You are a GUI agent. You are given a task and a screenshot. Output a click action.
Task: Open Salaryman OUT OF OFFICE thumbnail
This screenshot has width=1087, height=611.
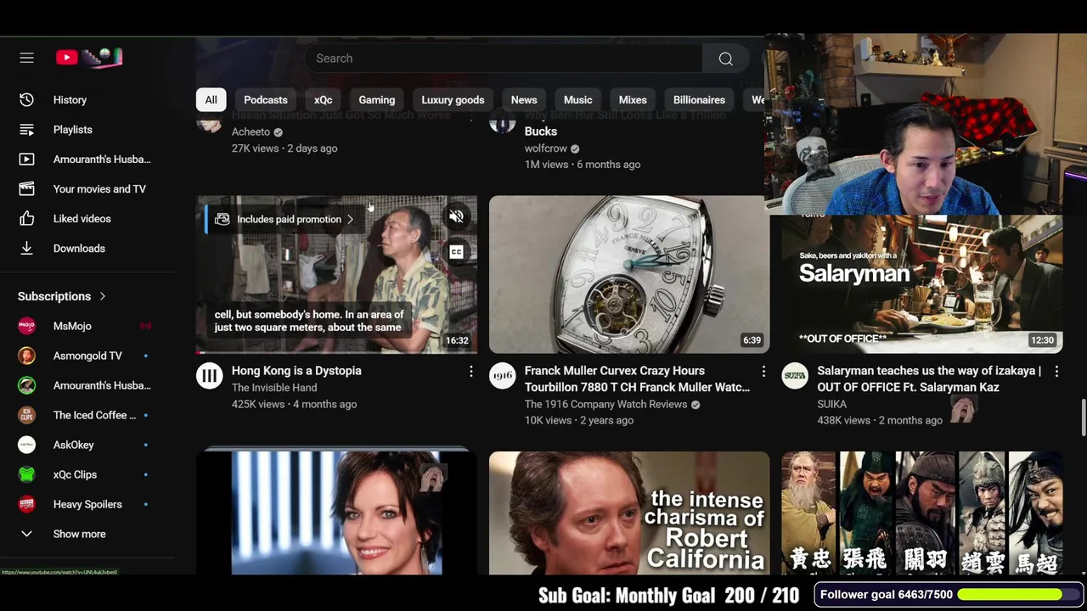click(x=922, y=284)
